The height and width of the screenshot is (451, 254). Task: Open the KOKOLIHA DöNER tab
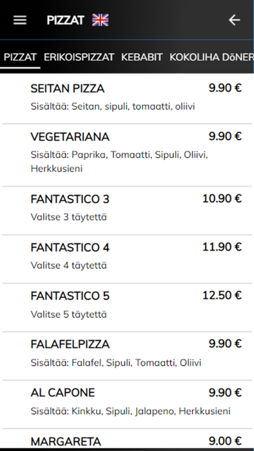pyautogui.click(x=212, y=57)
